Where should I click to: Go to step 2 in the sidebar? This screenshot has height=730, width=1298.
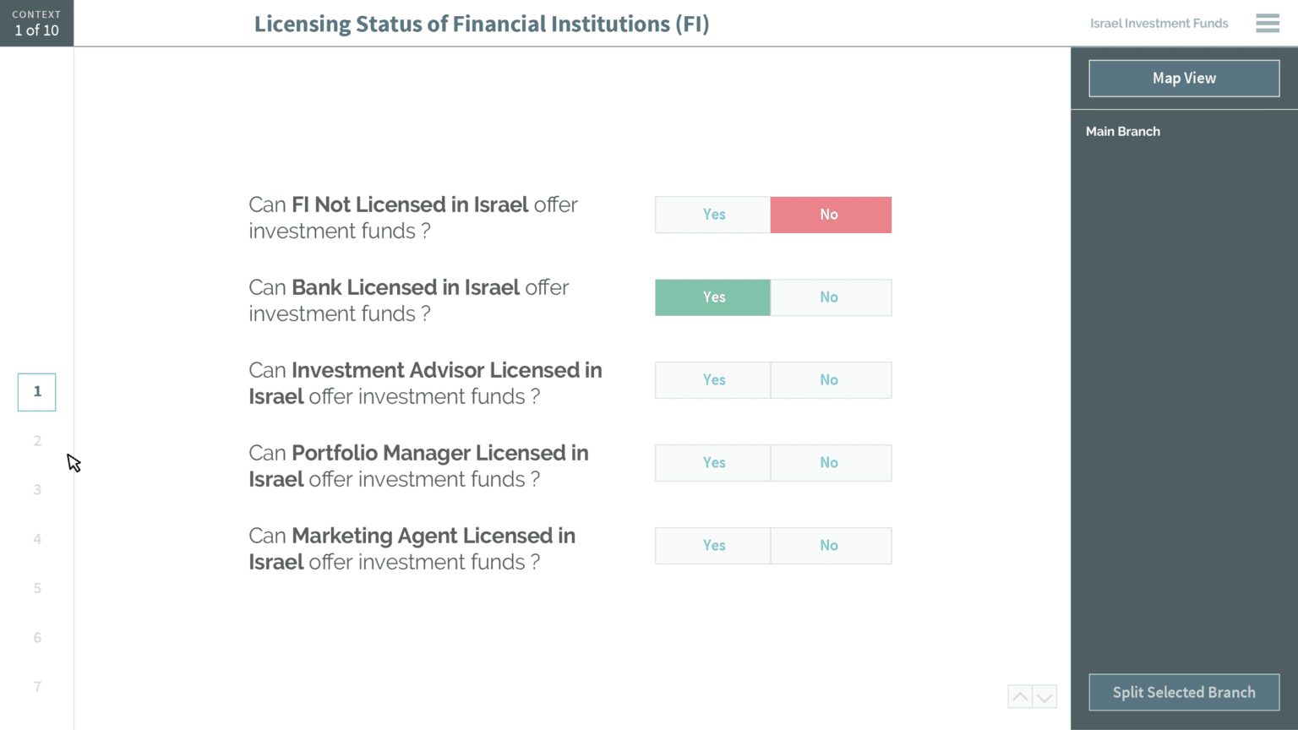(x=37, y=441)
